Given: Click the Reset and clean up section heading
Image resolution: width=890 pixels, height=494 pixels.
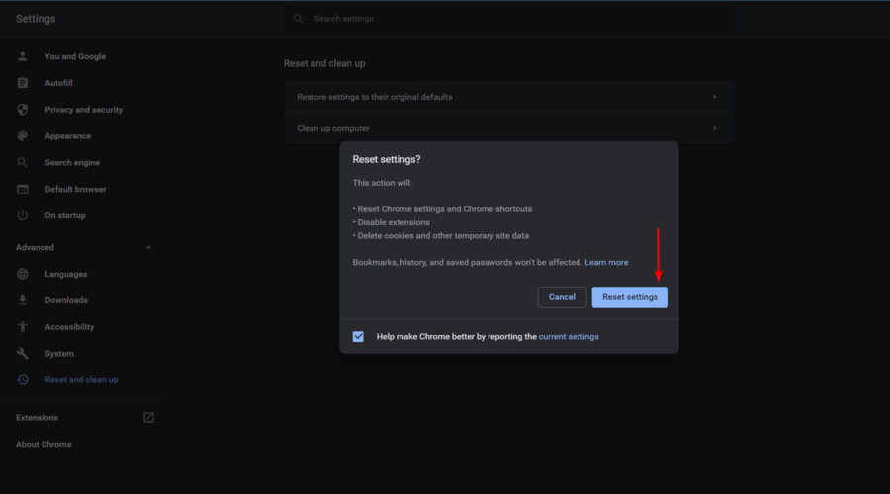Looking at the screenshot, I should [x=324, y=63].
